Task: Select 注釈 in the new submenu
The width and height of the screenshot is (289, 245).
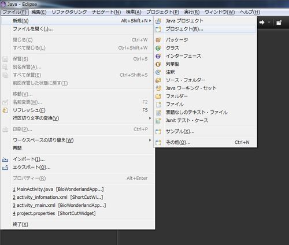Action: pyautogui.click(x=205, y=72)
